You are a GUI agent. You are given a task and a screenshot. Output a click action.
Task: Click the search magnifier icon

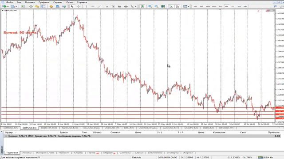click(x=275, y=7)
